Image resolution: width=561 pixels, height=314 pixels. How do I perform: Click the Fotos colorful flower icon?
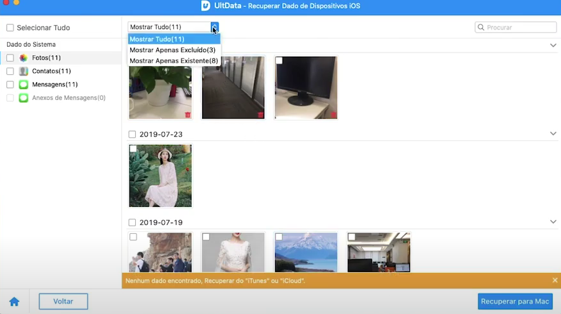pyautogui.click(x=24, y=58)
